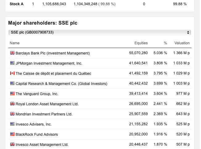Open Invesco Asset Management Ltd. link

coord(42,144)
